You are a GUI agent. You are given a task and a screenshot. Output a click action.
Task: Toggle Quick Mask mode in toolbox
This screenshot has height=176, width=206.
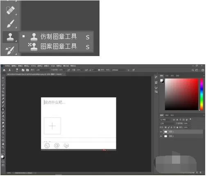click(x=3, y=162)
